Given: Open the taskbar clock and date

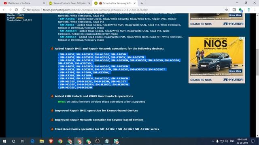Looking at the screenshot, I should click(x=242, y=141).
